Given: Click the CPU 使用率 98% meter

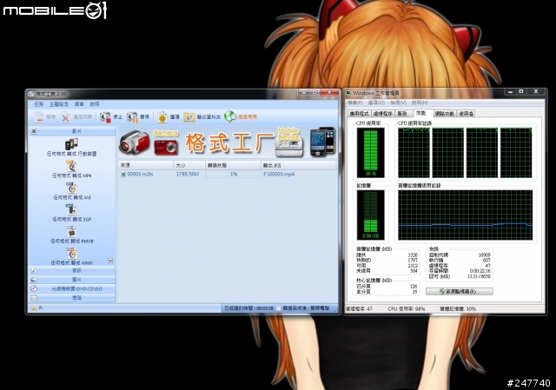Looking at the screenshot, I should [371, 153].
